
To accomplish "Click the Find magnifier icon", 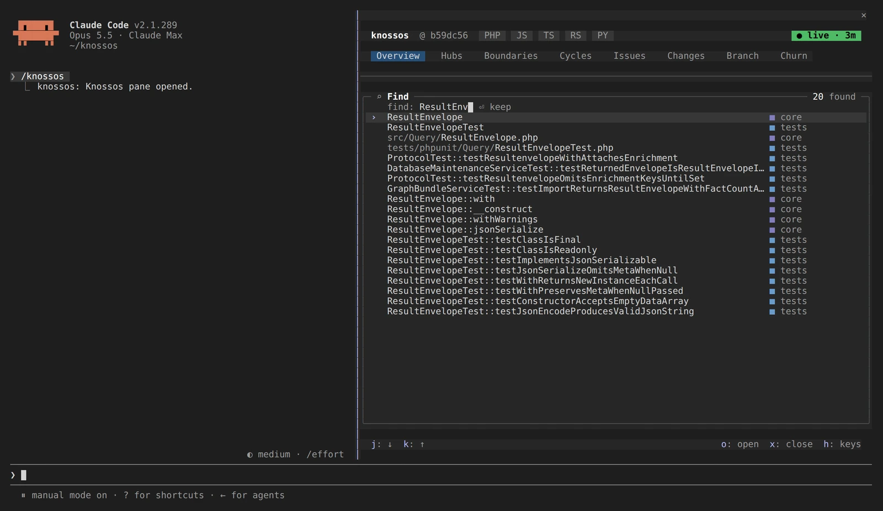I will point(379,96).
